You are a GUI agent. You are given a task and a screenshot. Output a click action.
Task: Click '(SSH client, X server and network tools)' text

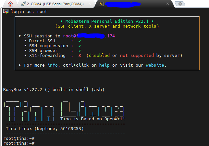point(107,26)
